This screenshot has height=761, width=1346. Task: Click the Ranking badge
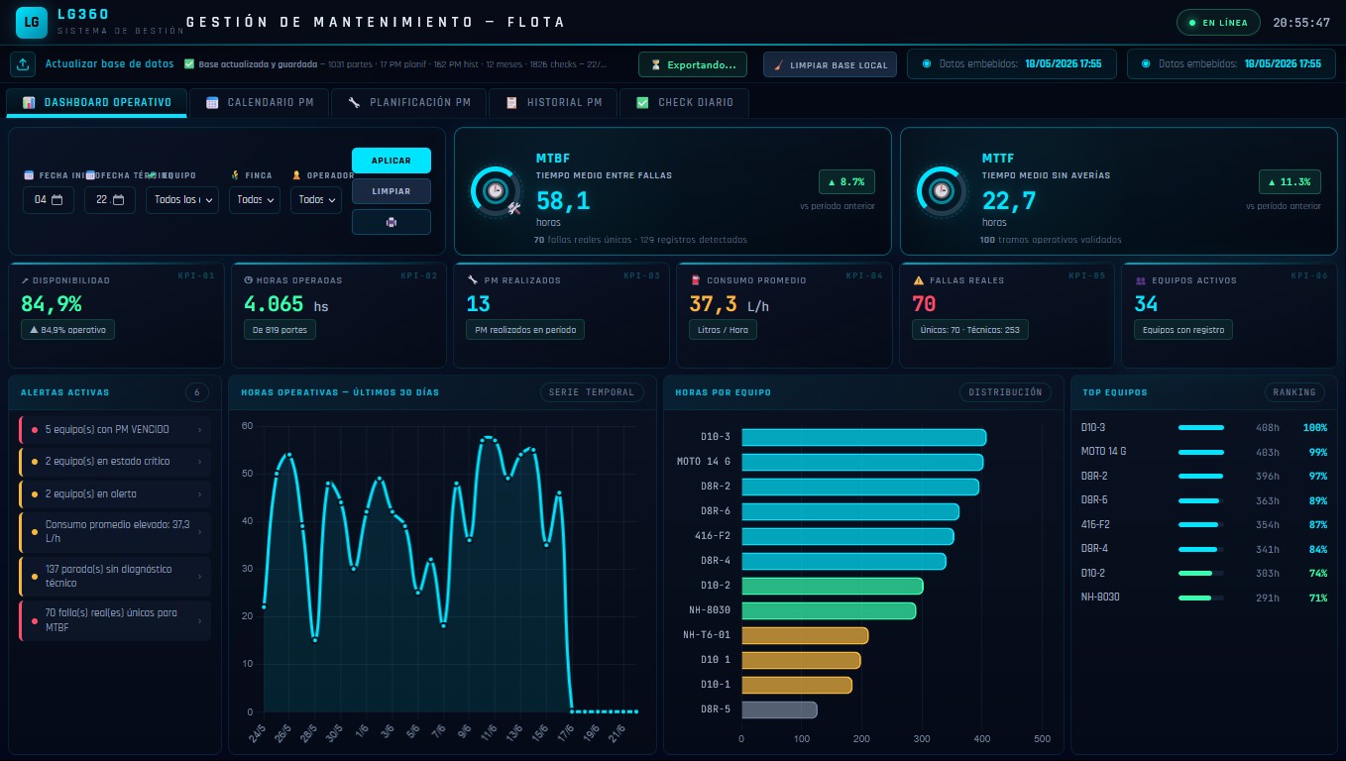[x=1294, y=392]
